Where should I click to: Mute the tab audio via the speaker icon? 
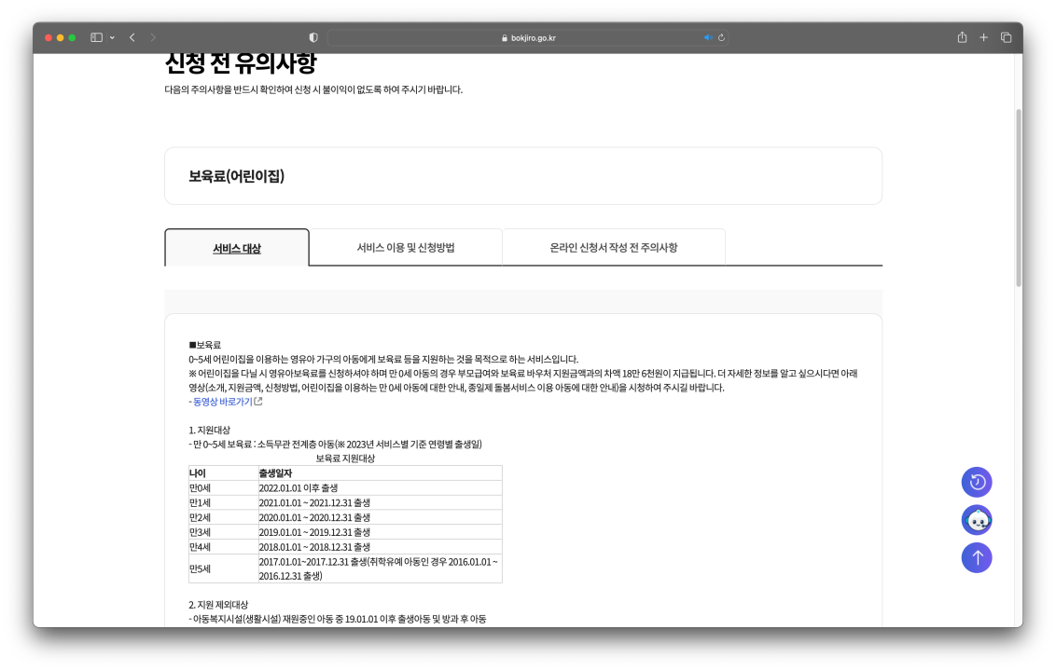tap(707, 37)
